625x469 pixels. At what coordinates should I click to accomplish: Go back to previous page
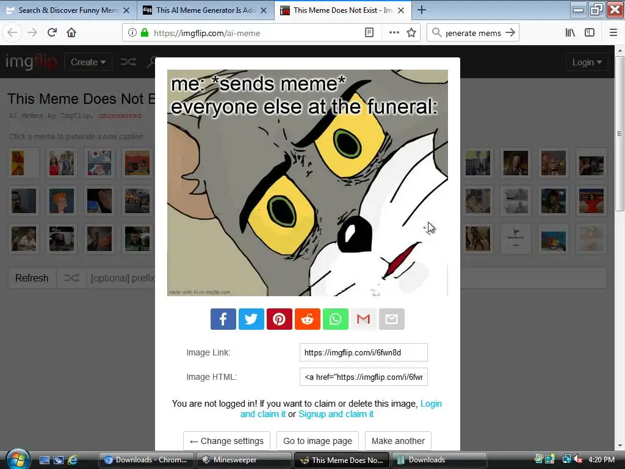pos(12,32)
